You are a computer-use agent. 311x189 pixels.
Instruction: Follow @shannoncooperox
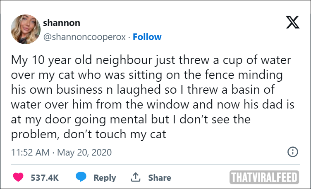click(x=147, y=37)
